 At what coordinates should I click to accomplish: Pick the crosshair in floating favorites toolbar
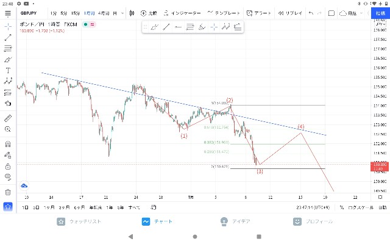[x=214, y=27]
